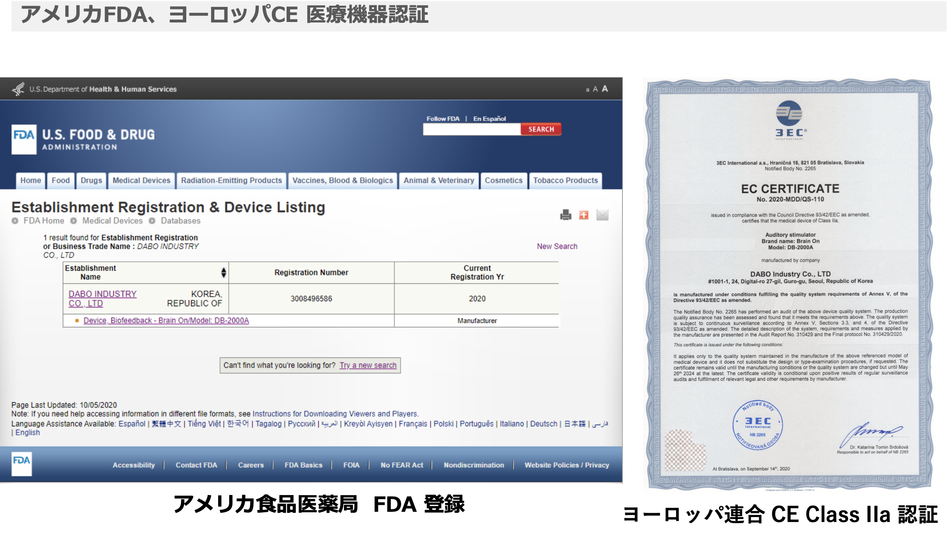Click Try a new search link
Image resolution: width=948 pixels, height=535 pixels.
point(368,365)
